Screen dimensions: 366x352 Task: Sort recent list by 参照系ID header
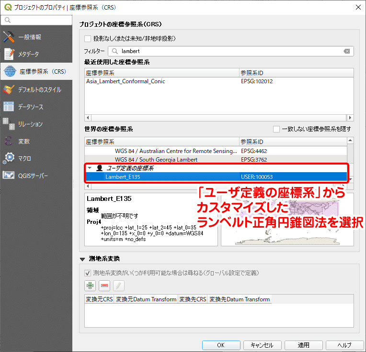pyautogui.click(x=297, y=73)
